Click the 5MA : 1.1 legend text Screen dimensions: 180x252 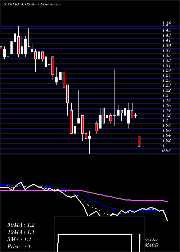[x=19, y=239]
